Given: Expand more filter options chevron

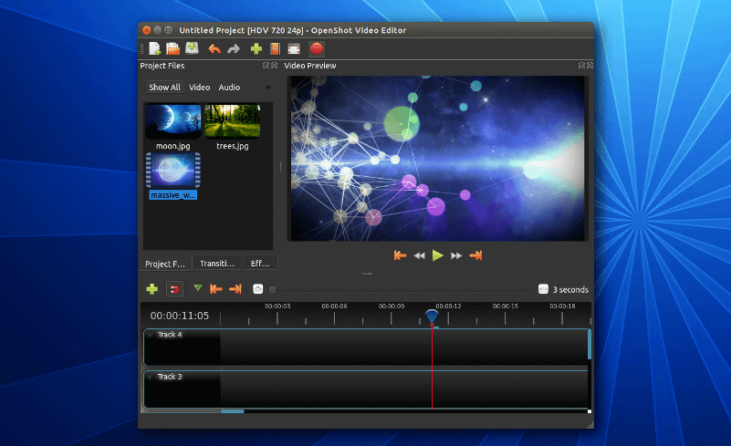Looking at the screenshot, I should click(268, 88).
